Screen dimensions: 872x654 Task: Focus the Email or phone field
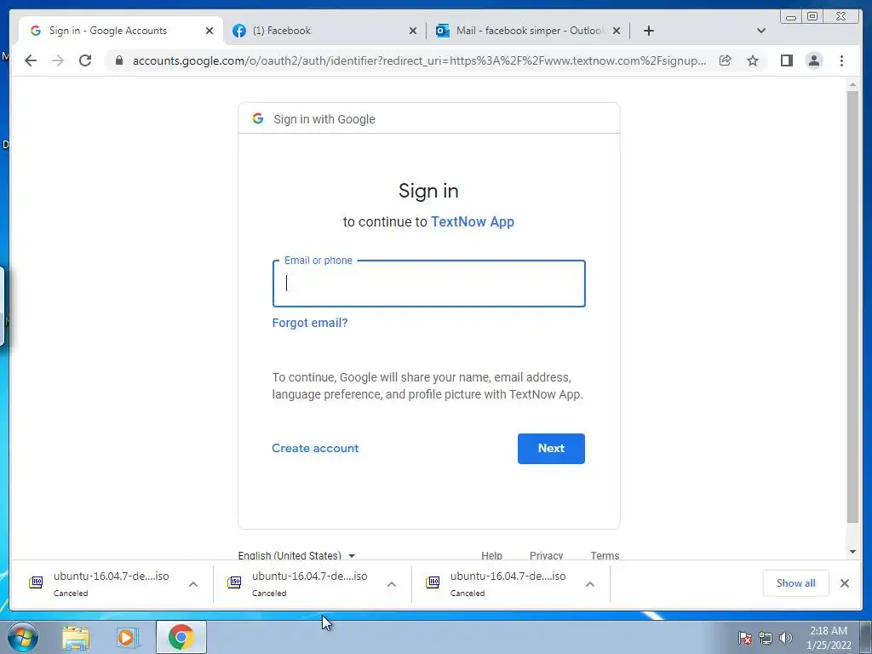[429, 284]
